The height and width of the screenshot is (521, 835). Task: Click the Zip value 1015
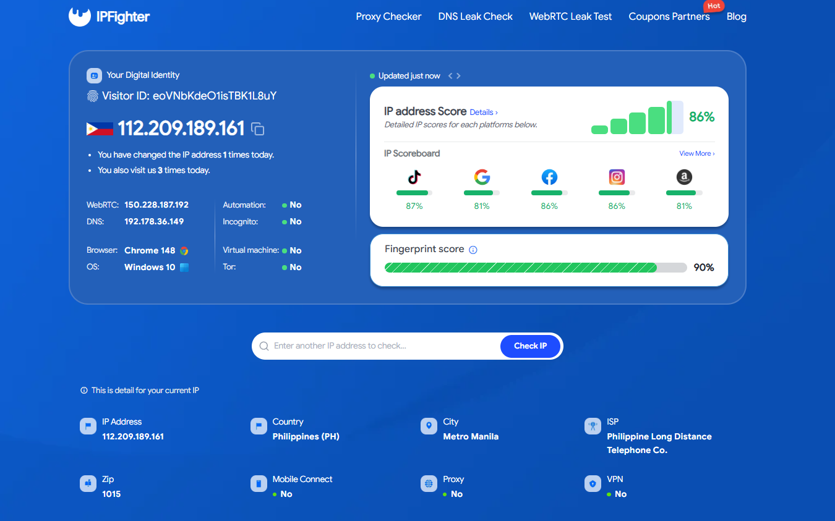coord(111,494)
